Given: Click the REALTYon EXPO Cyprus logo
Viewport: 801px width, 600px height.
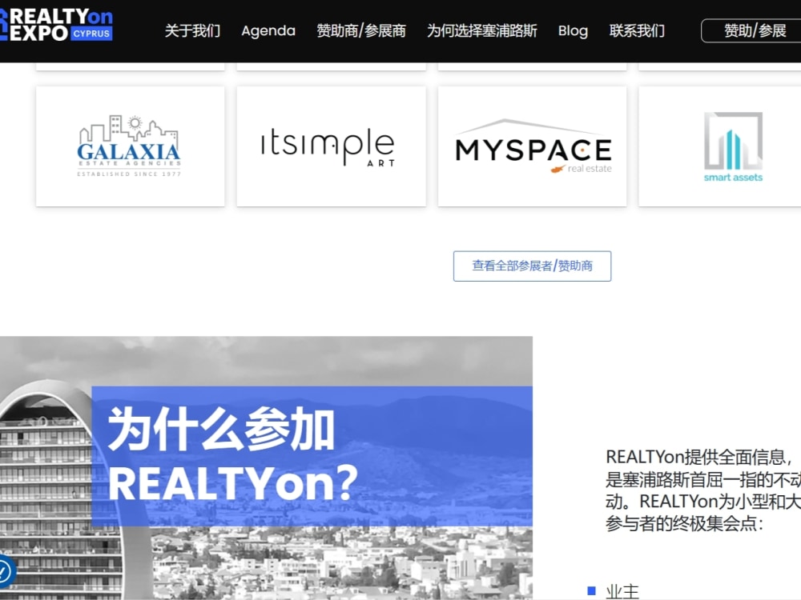Looking at the screenshot, I should pos(56,25).
